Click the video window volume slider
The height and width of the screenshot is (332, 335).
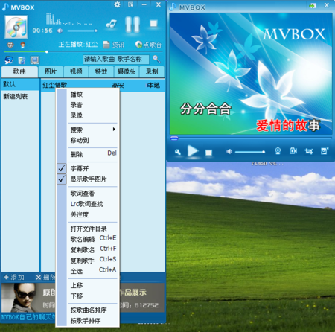pyautogui.click(x=250, y=152)
